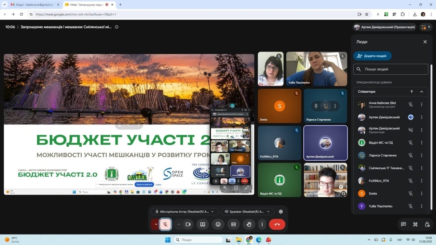Open the chat messages icon
Viewport: 436px width, 245px height.
click(403, 224)
